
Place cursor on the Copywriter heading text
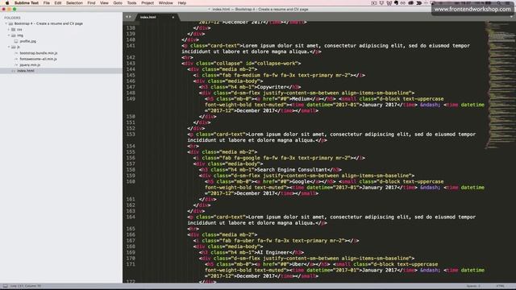click(272, 87)
